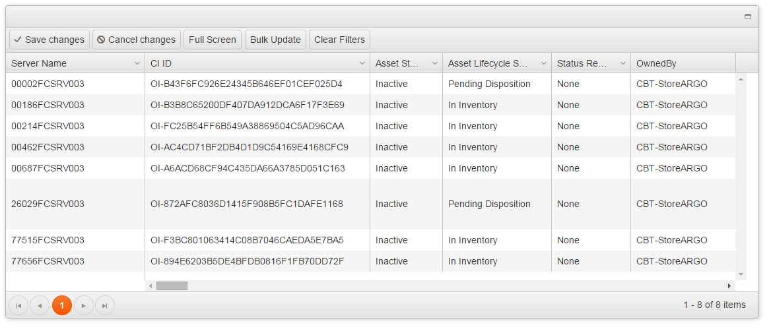Image resolution: width=769 pixels, height=331 pixels.
Task: Collapse the grid panel window icon
Action: [748, 16]
